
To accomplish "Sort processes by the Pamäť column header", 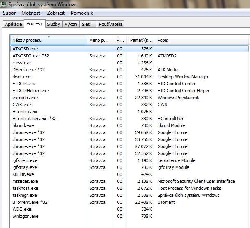I will (x=141, y=40).
